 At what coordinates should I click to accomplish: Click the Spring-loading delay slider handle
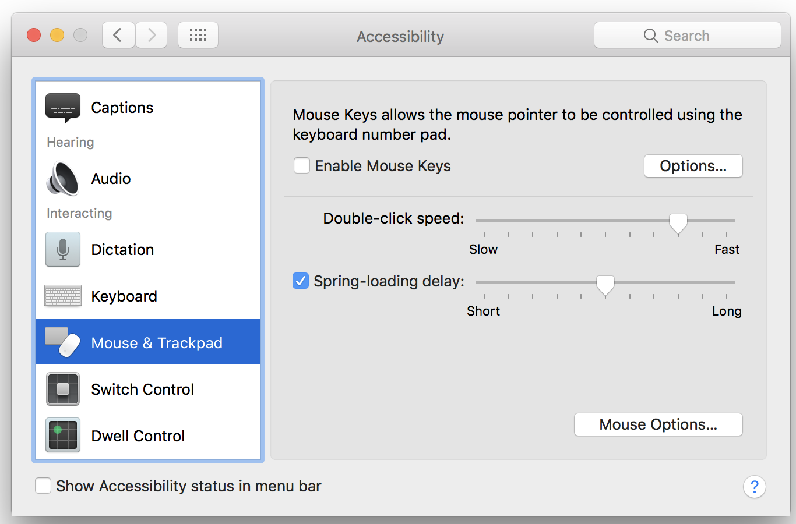coord(605,284)
